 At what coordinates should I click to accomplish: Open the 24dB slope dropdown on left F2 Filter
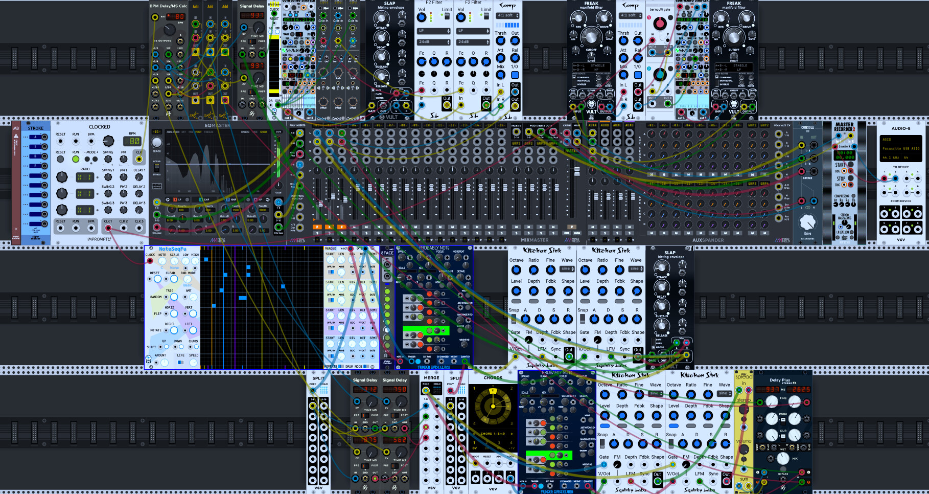(434, 42)
